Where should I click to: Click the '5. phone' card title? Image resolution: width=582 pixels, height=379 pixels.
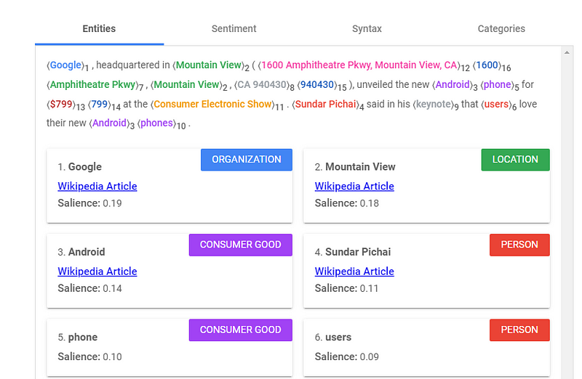78,337
